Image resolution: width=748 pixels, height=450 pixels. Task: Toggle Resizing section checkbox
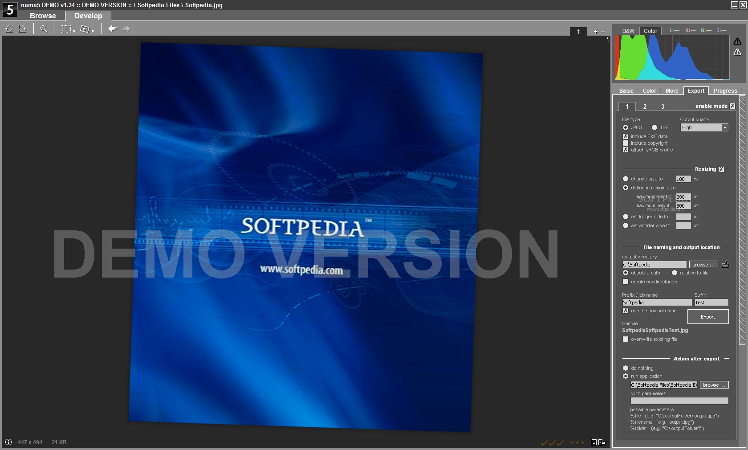(721, 169)
